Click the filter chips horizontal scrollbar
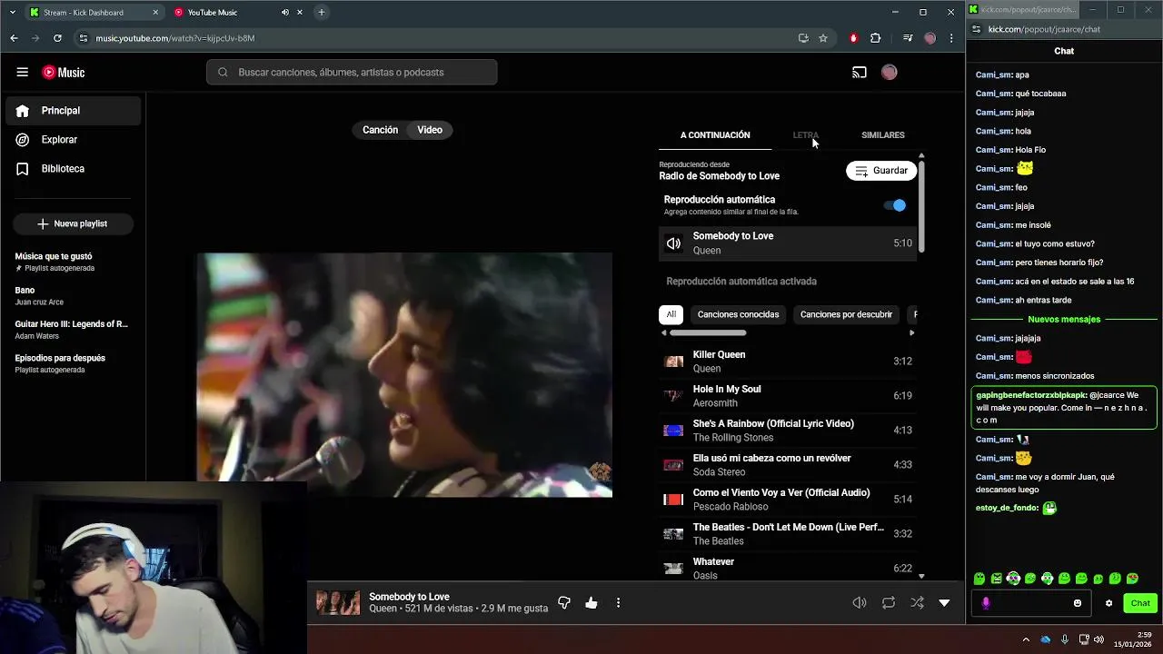 [708, 332]
